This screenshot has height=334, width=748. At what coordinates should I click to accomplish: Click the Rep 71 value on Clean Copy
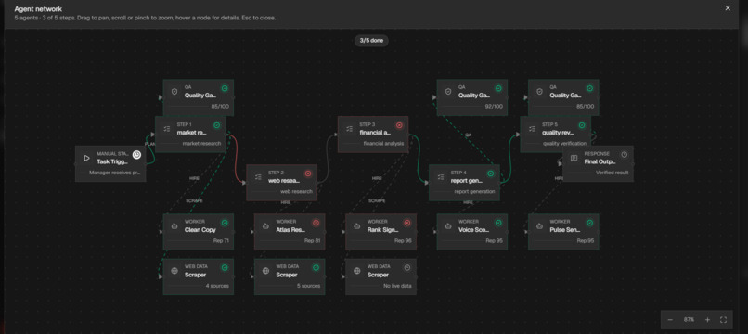[221, 241]
